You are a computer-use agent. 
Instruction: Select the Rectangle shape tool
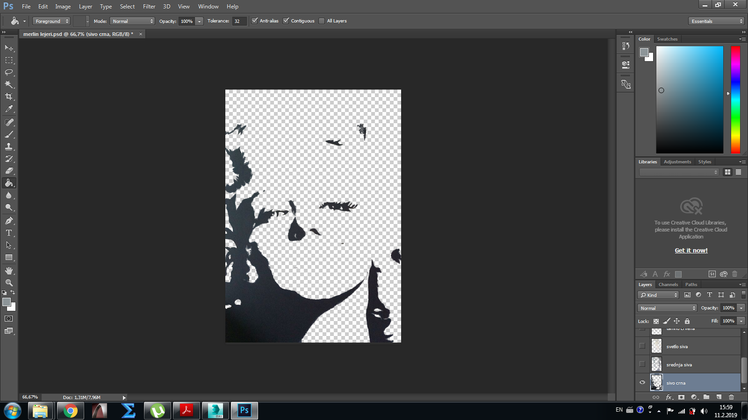[9, 257]
